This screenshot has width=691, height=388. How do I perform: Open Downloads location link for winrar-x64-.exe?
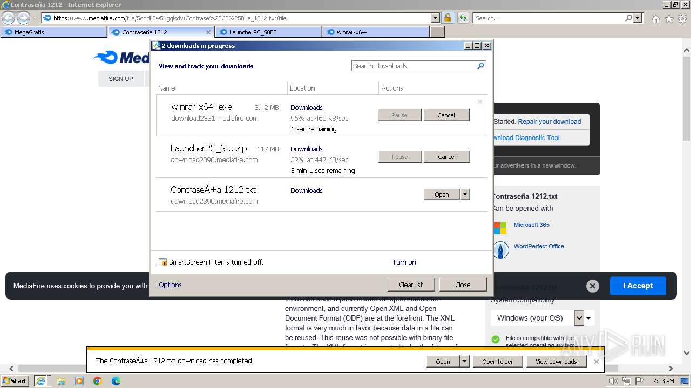pos(306,108)
